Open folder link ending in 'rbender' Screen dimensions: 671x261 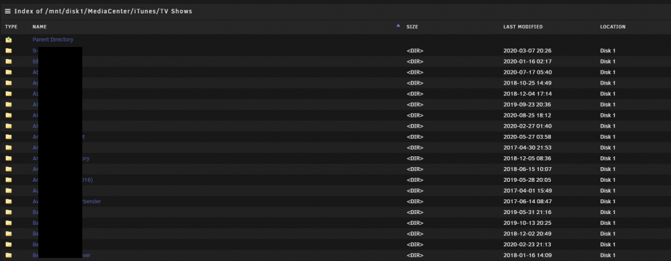coord(66,201)
